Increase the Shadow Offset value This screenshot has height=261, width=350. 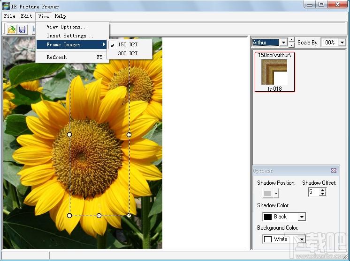(322, 190)
